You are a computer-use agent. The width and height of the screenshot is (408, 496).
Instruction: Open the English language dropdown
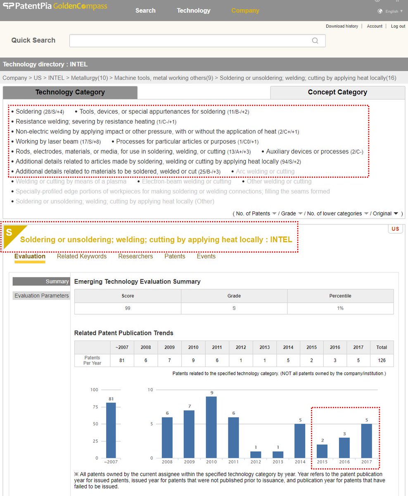394,11
